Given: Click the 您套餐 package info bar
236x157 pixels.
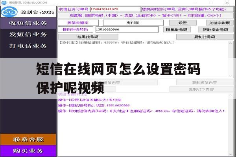Looking at the screenshot, I should tap(146, 15).
